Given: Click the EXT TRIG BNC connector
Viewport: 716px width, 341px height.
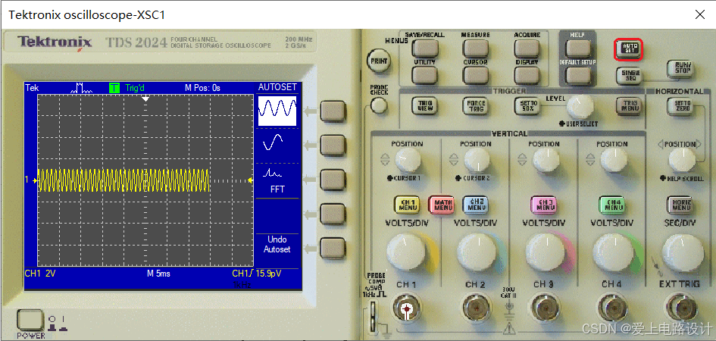Looking at the screenshot, I should [x=680, y=310].
